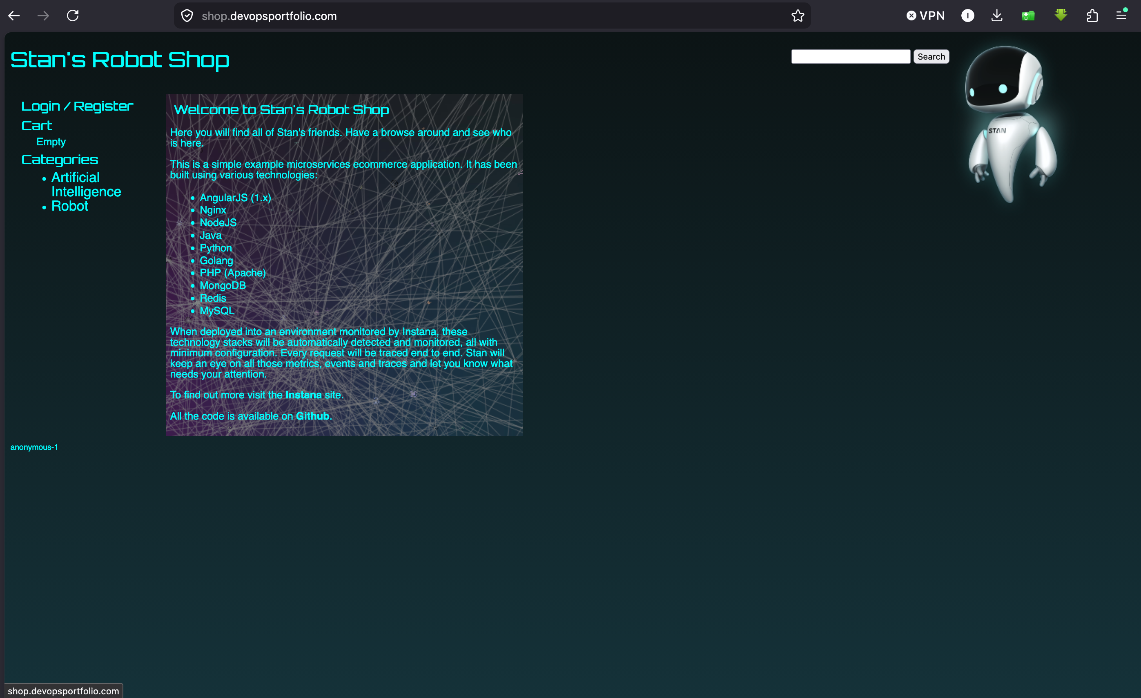Click the AngularJS (1.x) list item
Screen dimensions: 1141x698
[x=235, y=198]
